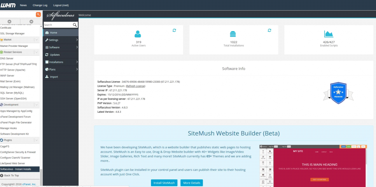This screenshot has height=187, width=376.
Task: Click the orange WHM search magnifier button
Action: (38, 15)
